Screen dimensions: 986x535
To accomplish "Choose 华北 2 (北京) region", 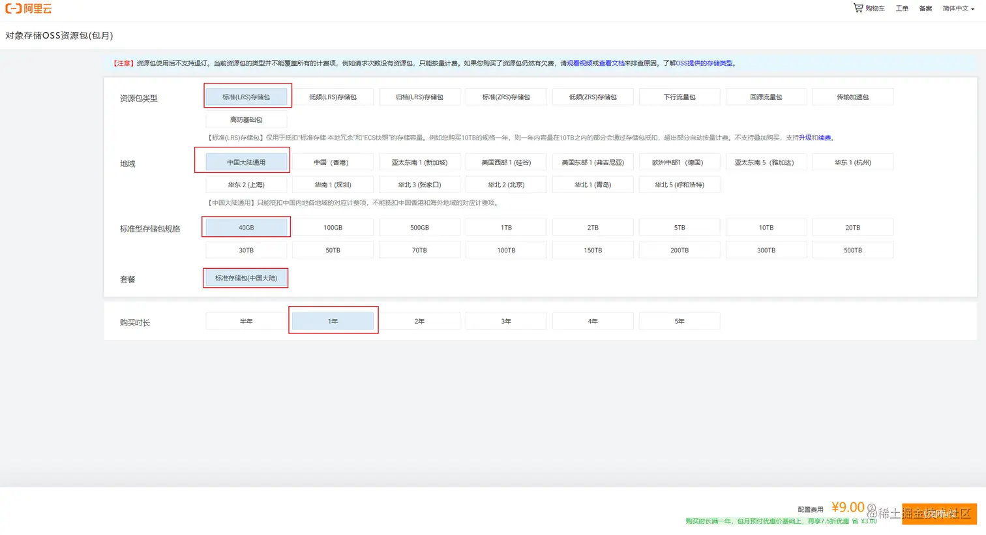I will [506, 185].
